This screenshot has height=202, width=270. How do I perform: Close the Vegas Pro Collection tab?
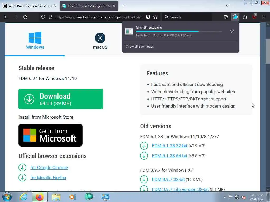point(55,6)
